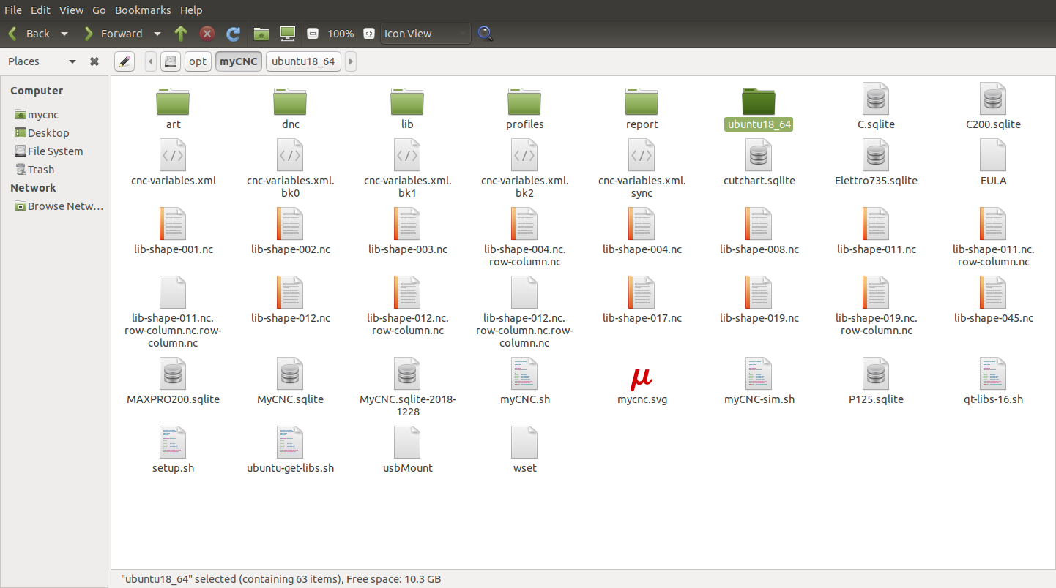Click the Computer toolbar icon
This screenshot has width=1056, height=588.
click(x=288, y=34)
